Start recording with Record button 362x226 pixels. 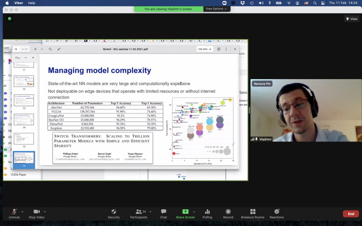(x=228, y=213)
